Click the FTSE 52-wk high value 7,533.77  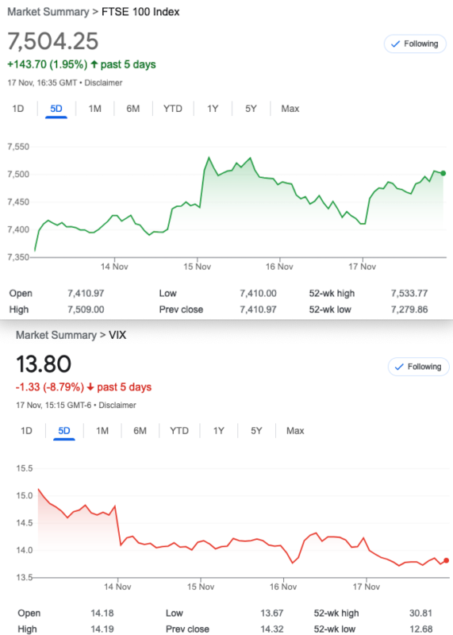click(409, 293)
